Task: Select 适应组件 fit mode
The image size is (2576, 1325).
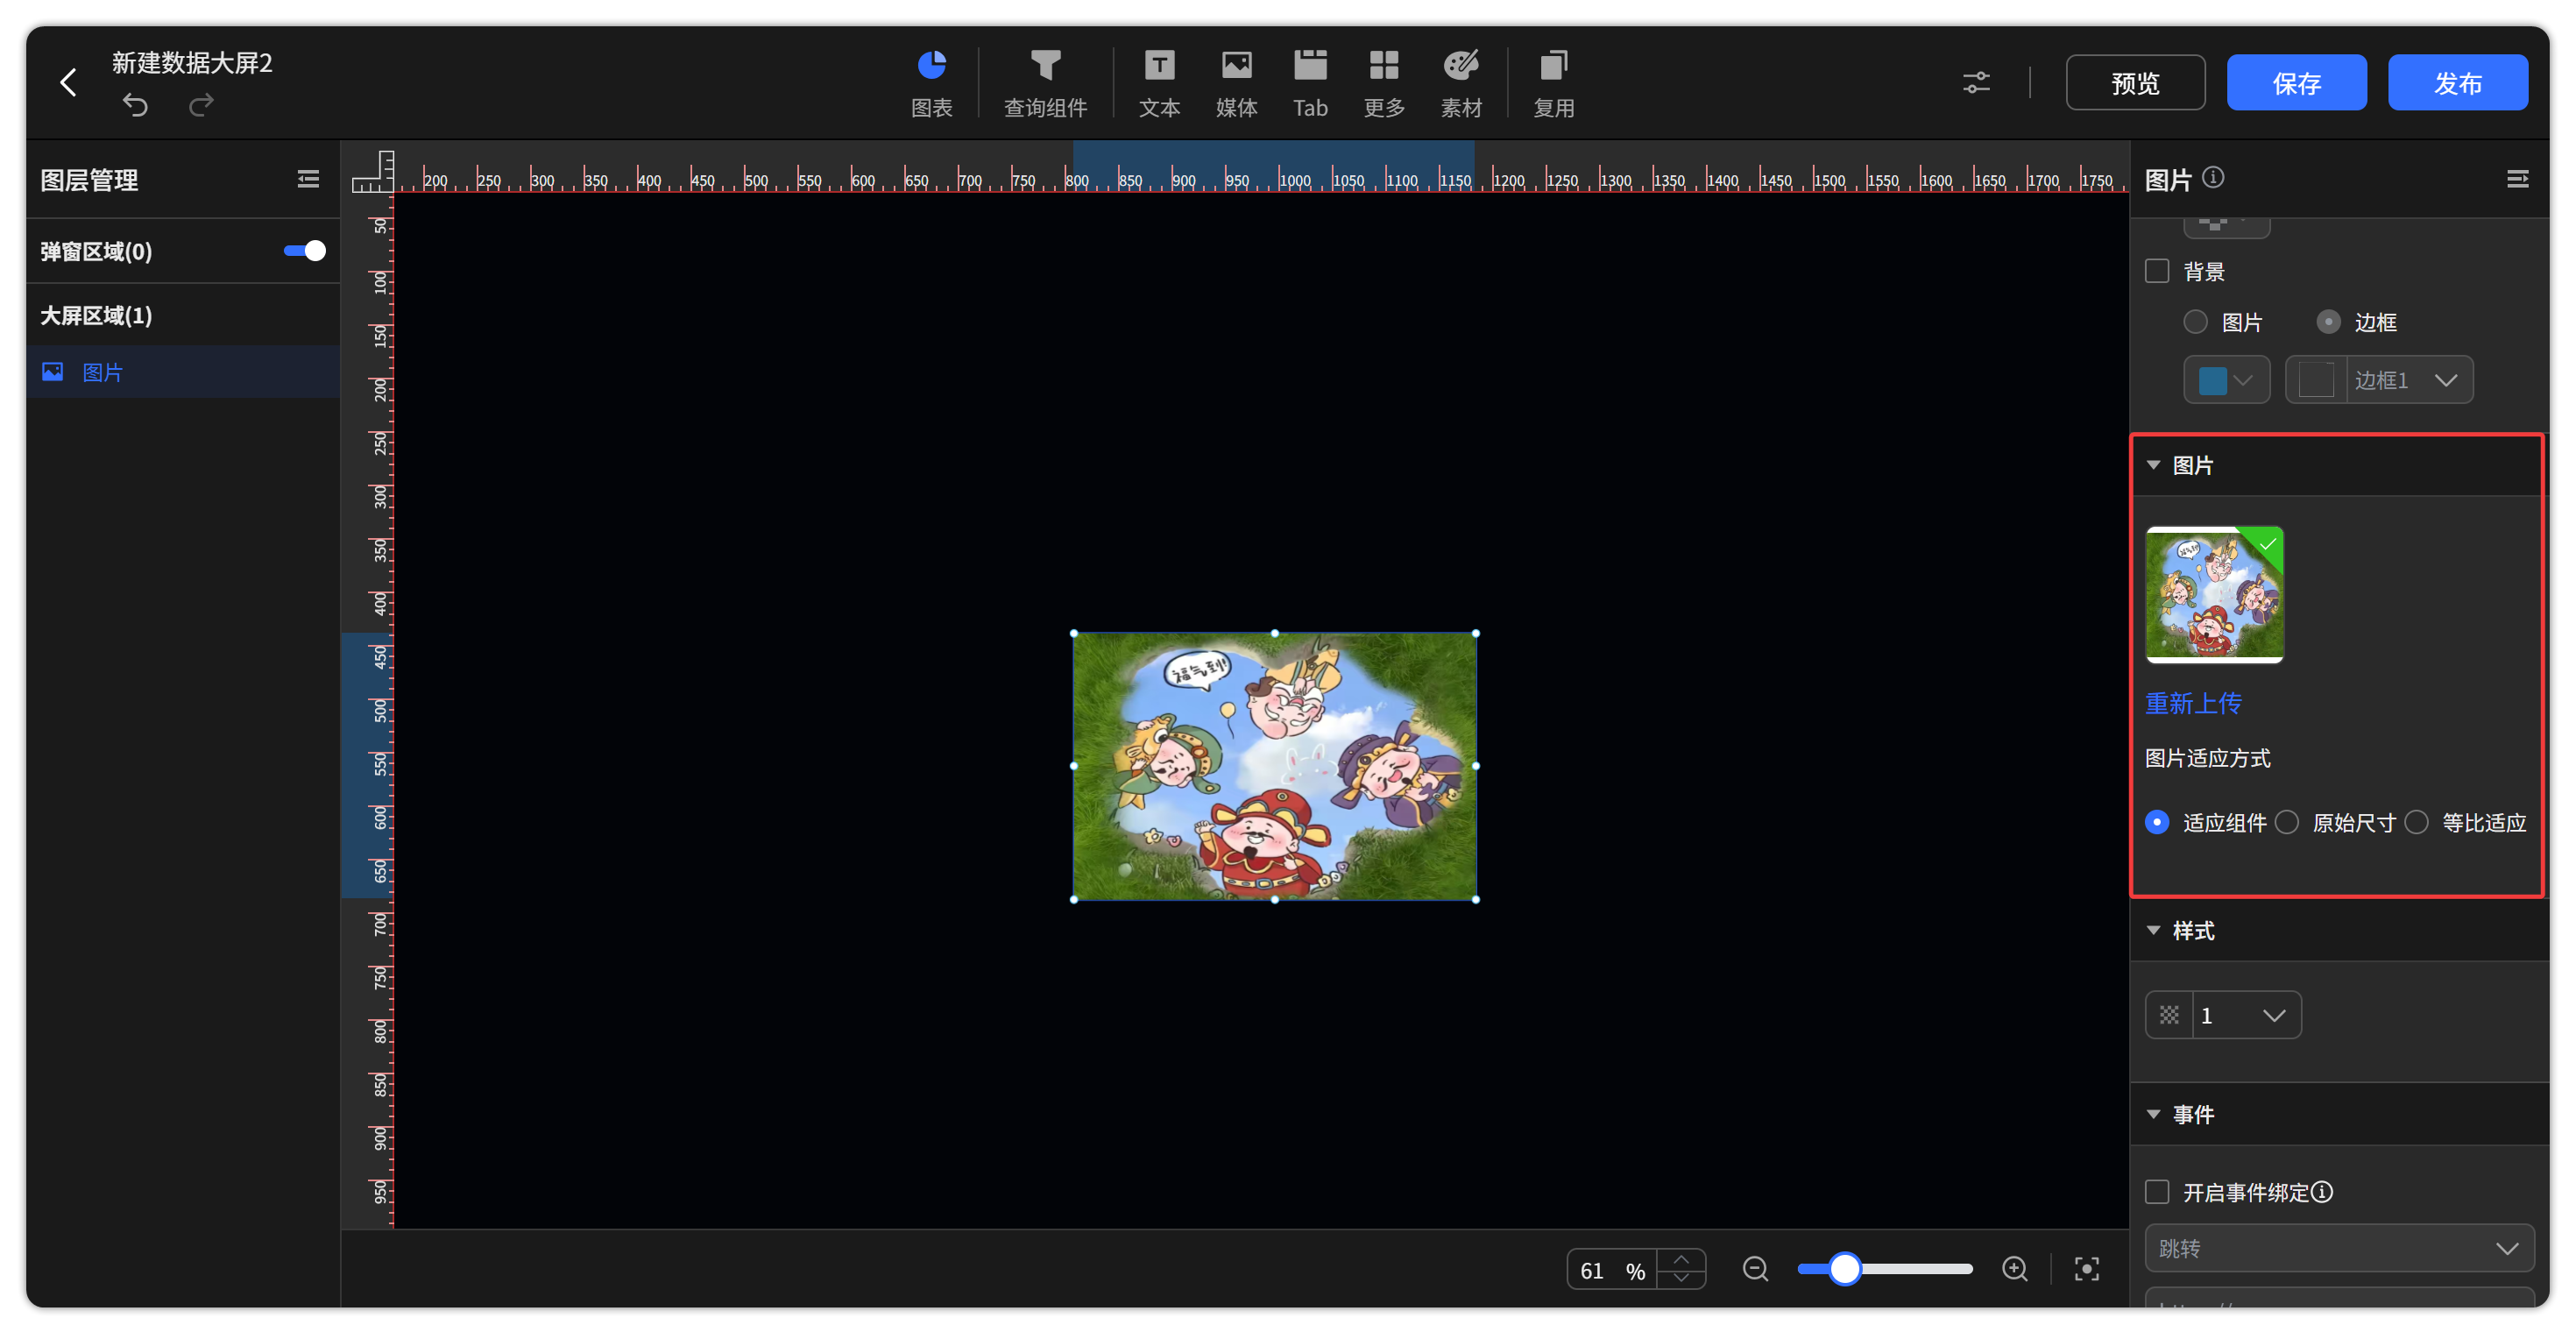Action: click(2157, 822)
